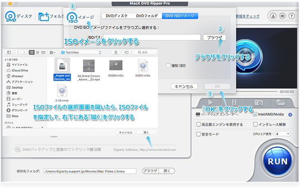The height and width of the screenshot is (189, 300).
Task: Click キャンセル in the ISO dialog
Action: click(184, 86)
